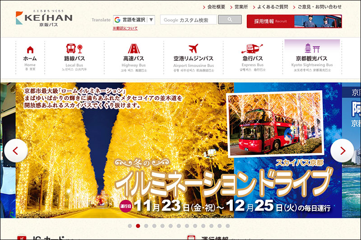Open the 採用情報 Recruit banner
Viewport: 361px width, 240px height.
[294, 21]
